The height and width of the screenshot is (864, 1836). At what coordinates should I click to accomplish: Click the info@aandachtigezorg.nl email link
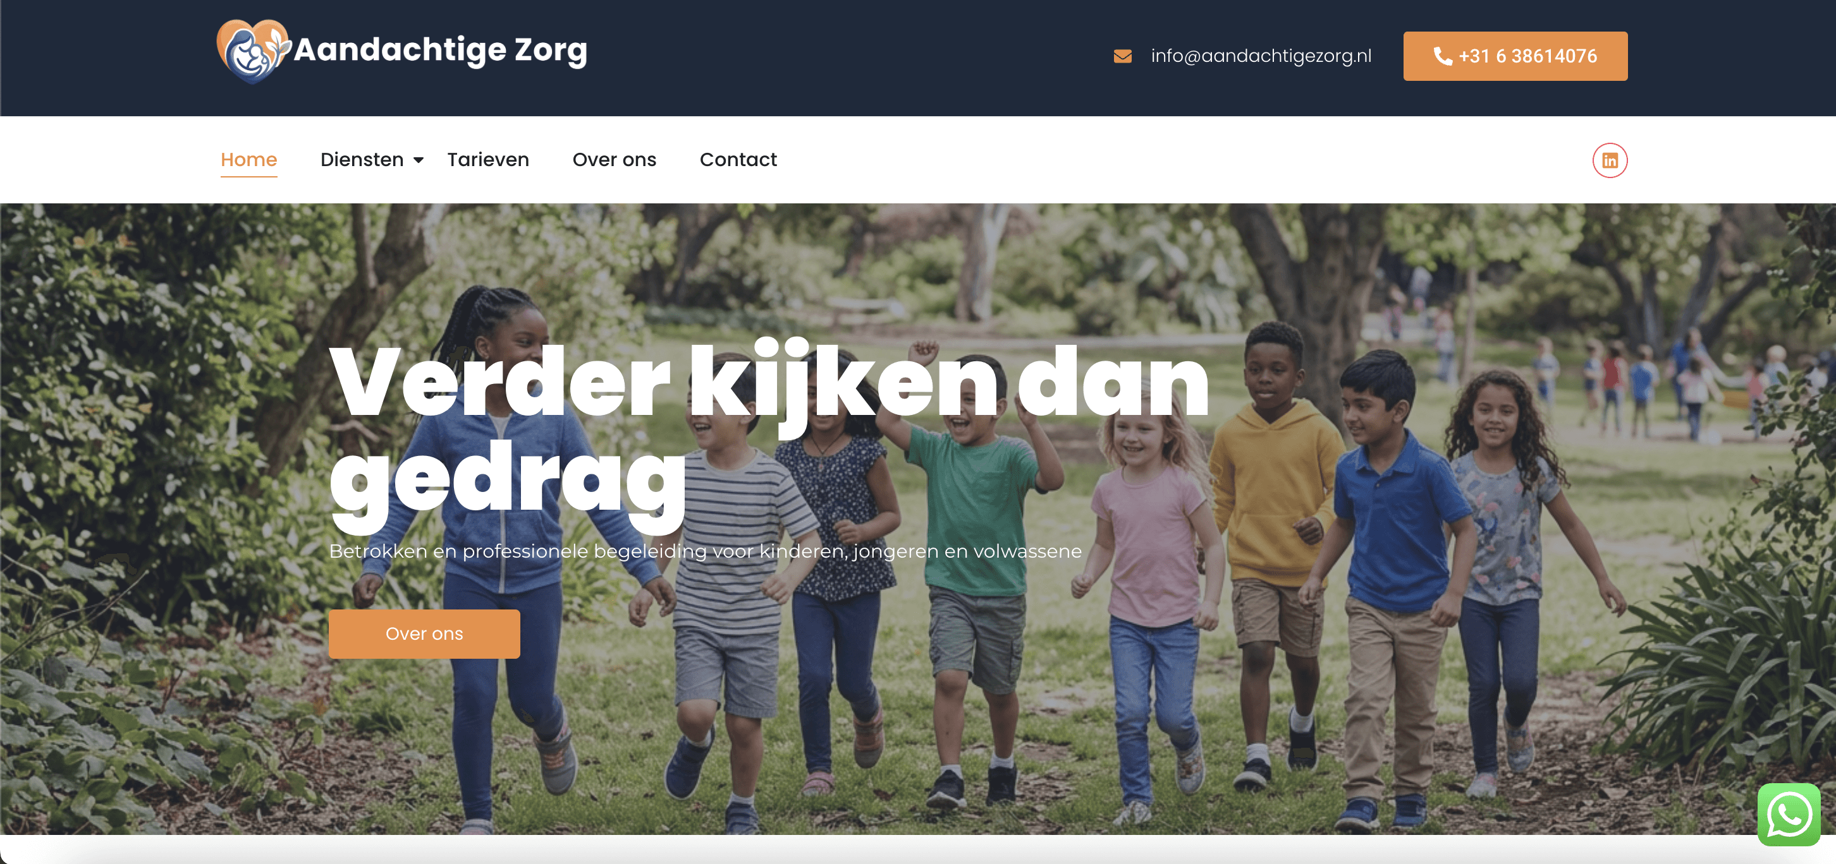1261,56
